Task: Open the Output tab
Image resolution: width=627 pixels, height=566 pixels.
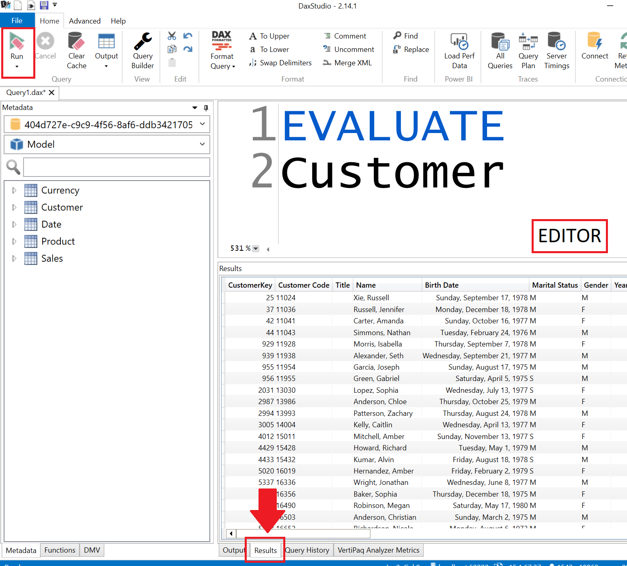Action: 233,550
